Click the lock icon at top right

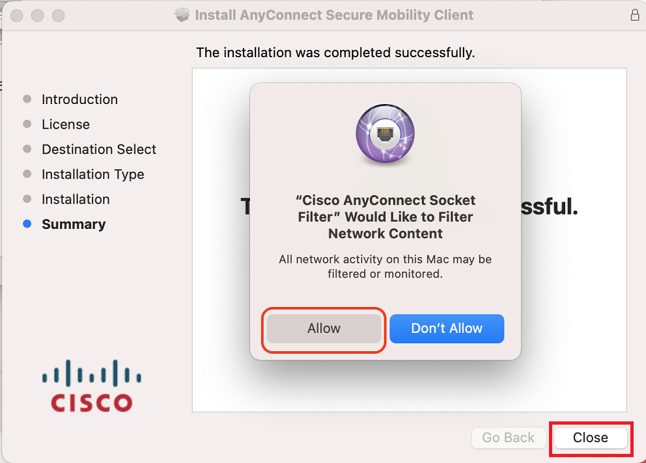pos(634,14)
